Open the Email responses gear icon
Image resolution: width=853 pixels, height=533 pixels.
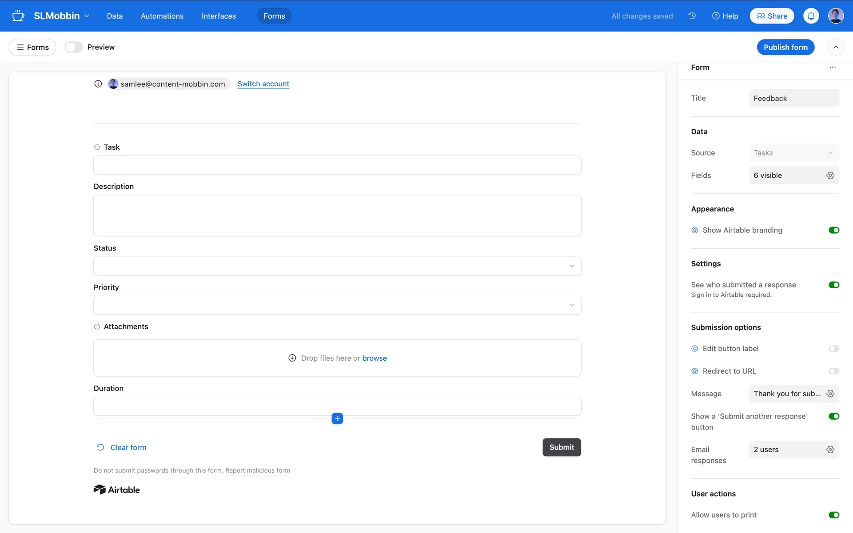830,449
